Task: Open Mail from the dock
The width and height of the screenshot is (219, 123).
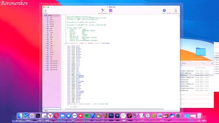Action: click(x=62, y=115)
